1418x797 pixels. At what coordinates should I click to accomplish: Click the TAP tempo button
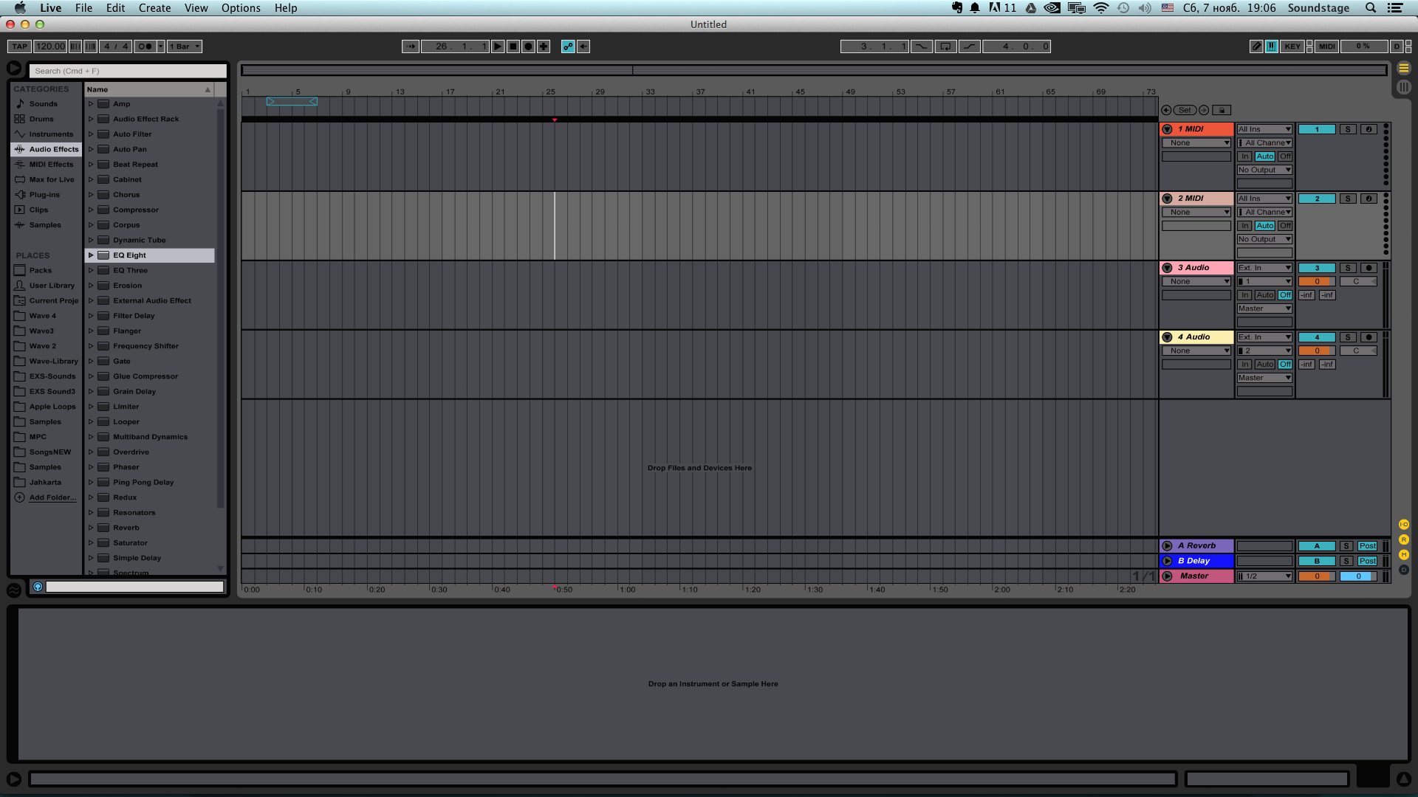19,46
